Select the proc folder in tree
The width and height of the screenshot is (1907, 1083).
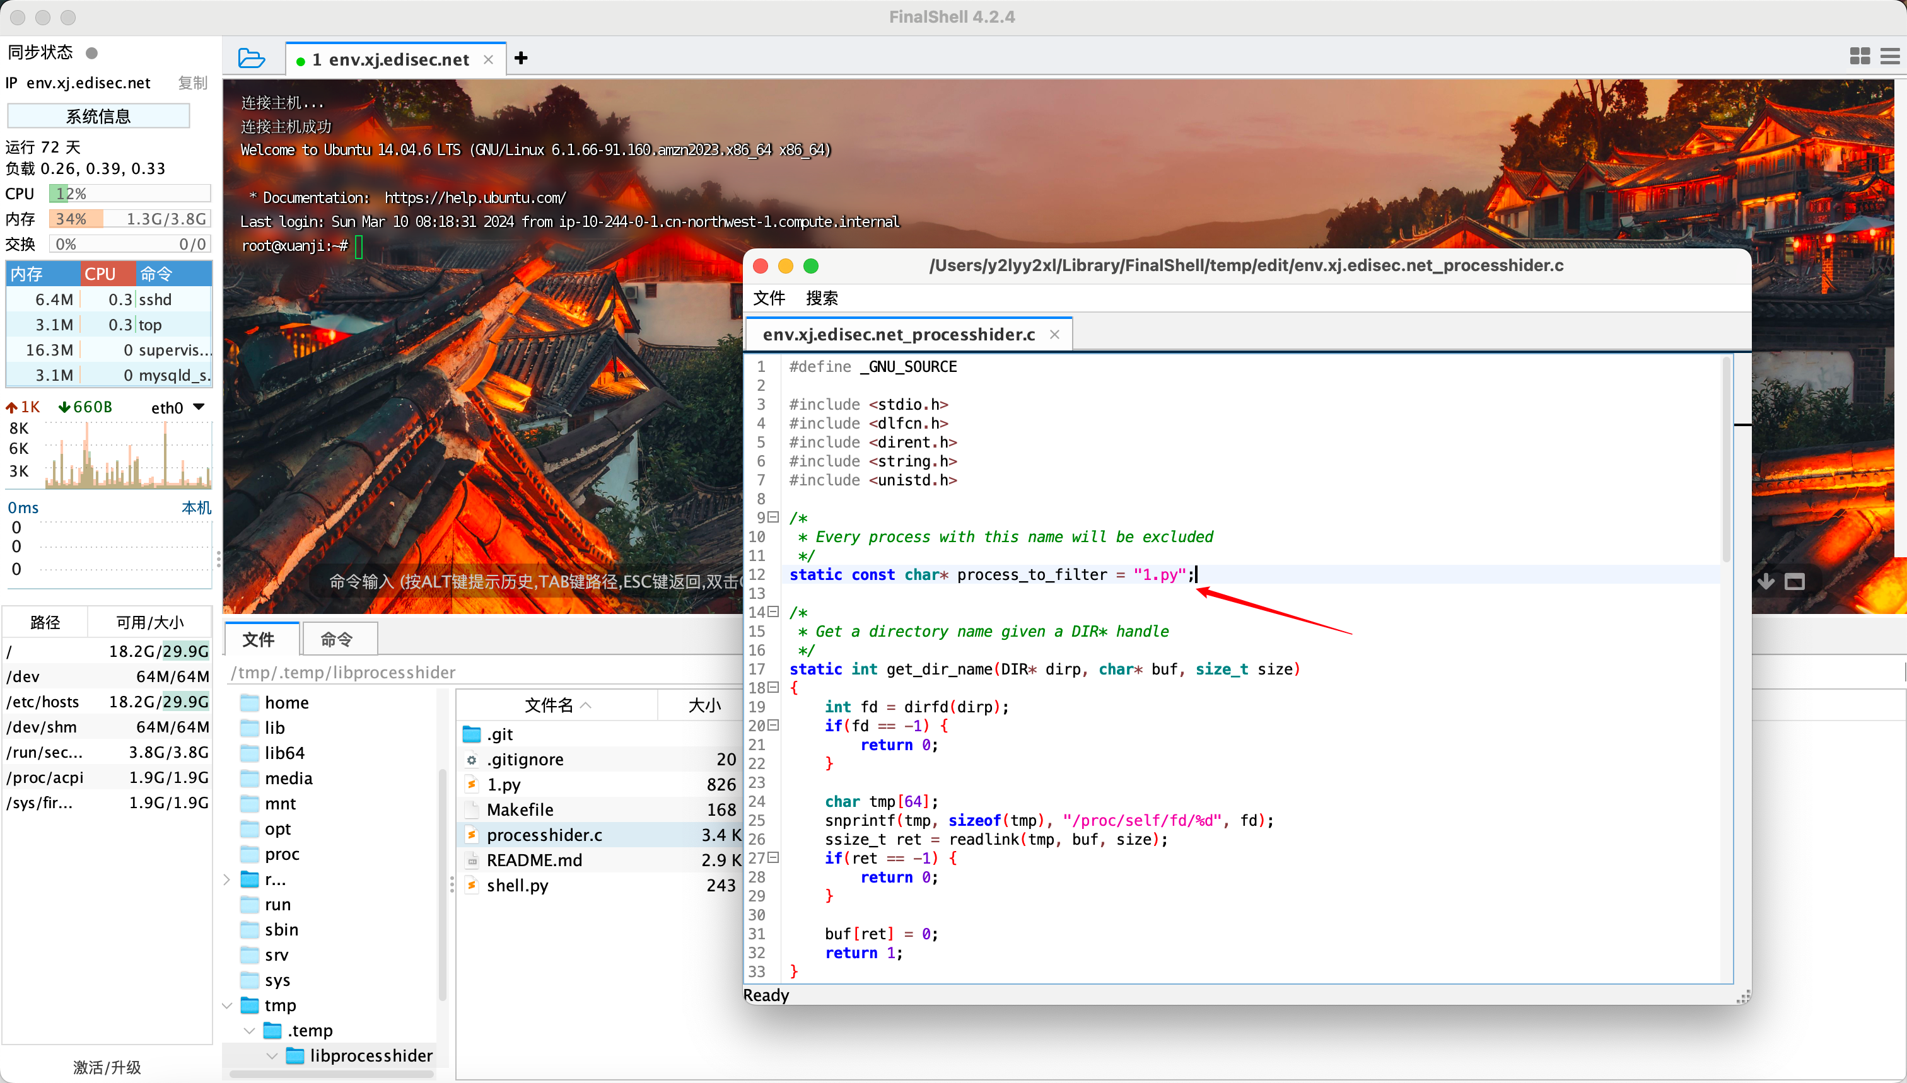click(282, 854)
